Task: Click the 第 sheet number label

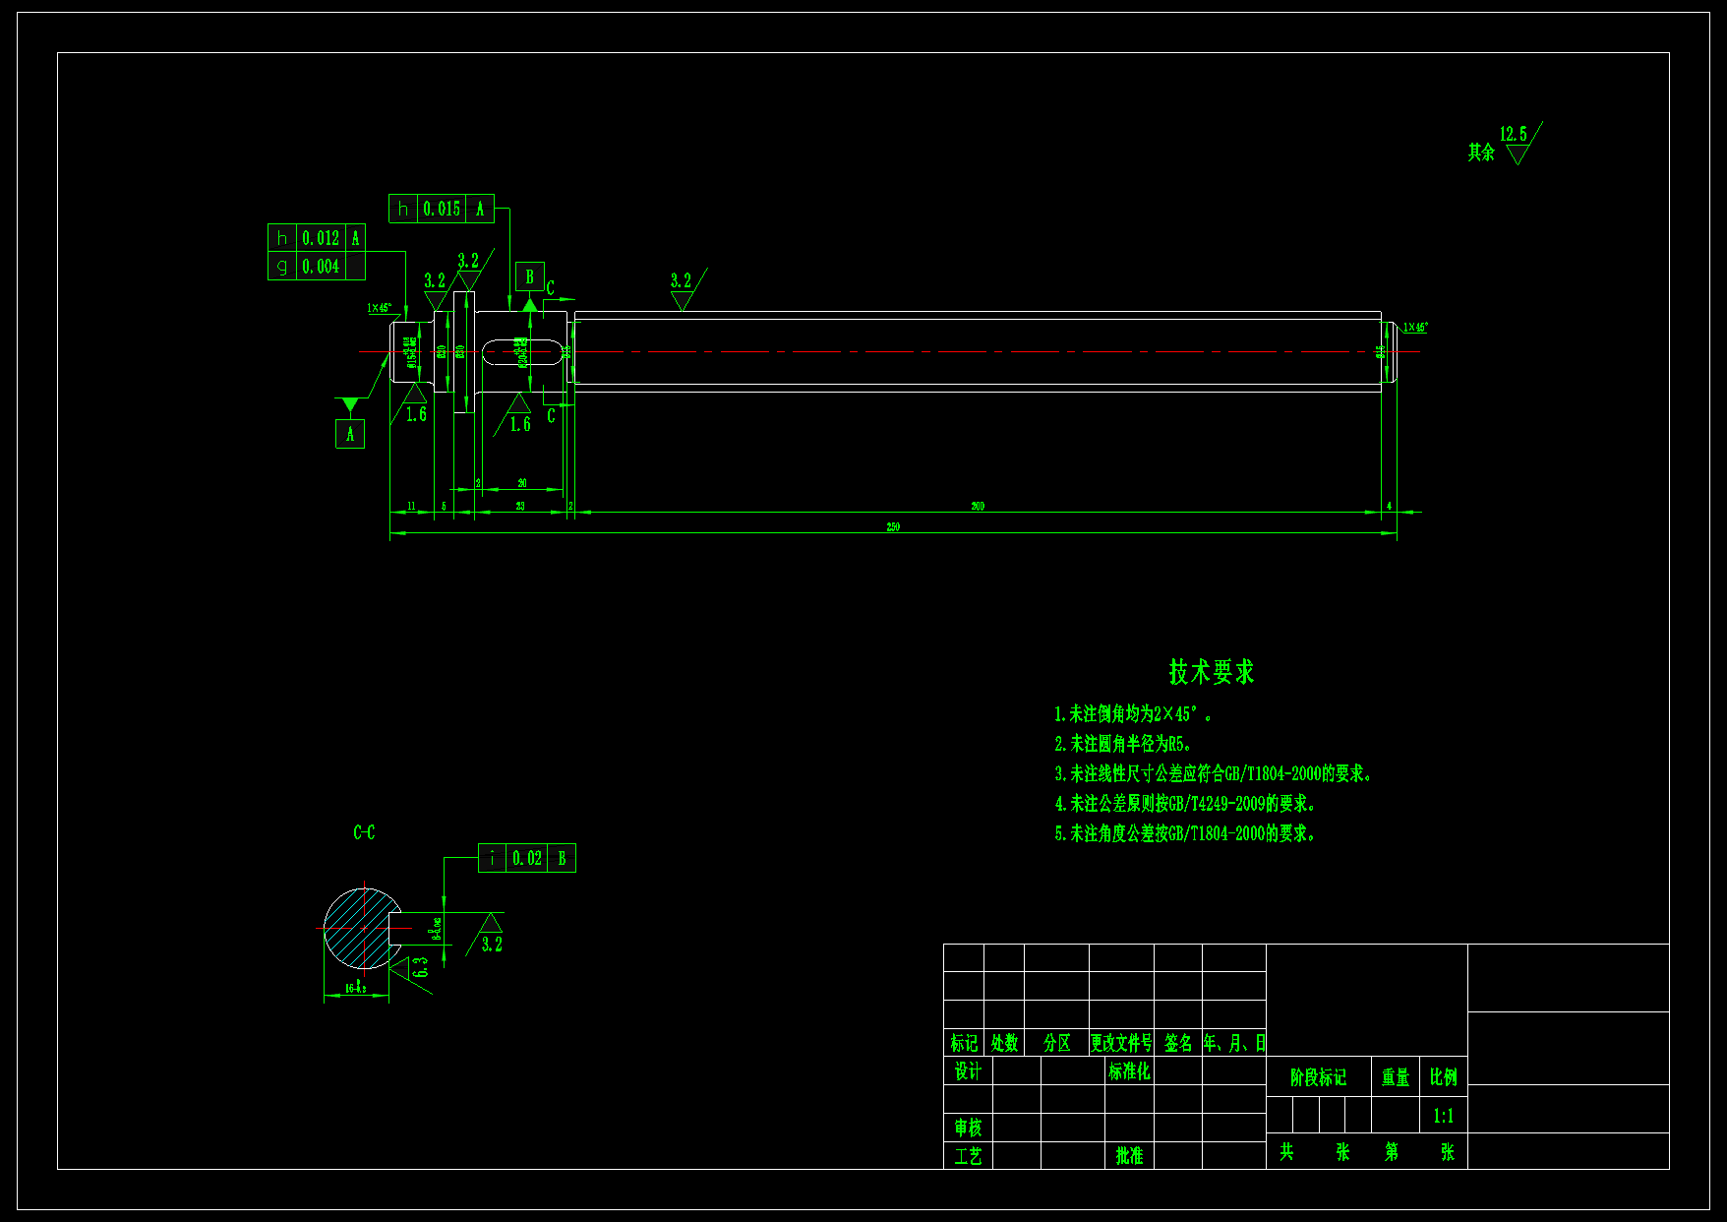Action: tap(1392, 1151)
